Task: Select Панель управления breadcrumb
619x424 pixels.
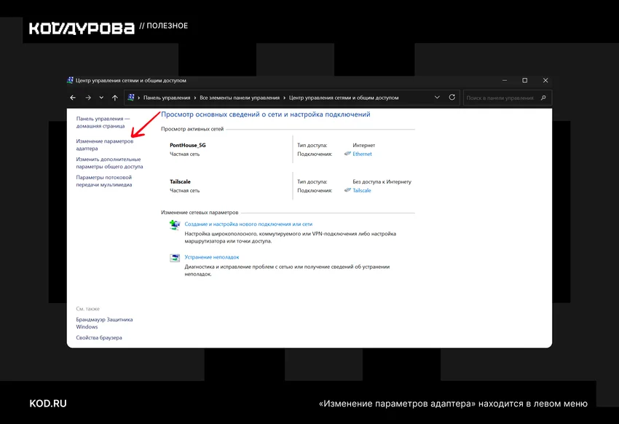Action: click(x=167, y=98)
